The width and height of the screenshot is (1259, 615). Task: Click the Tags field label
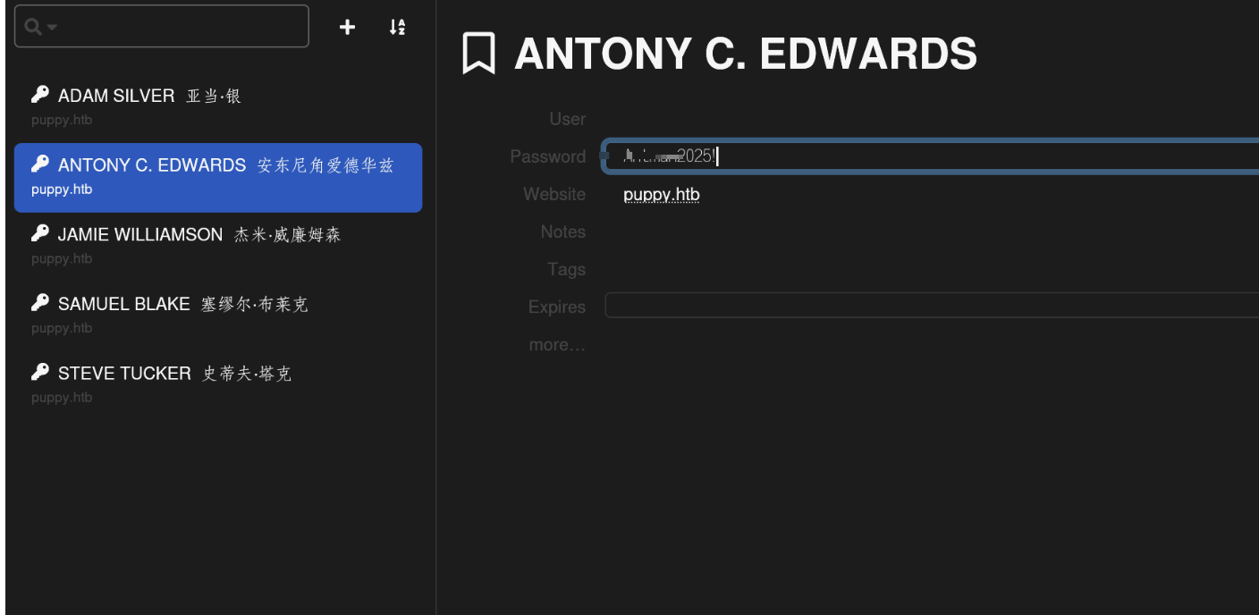(x=566, y=269)
